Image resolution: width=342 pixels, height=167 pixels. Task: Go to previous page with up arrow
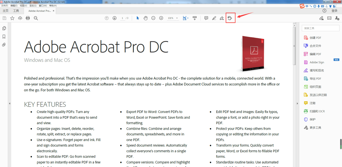pyautogui.click(x=107, y=18)
